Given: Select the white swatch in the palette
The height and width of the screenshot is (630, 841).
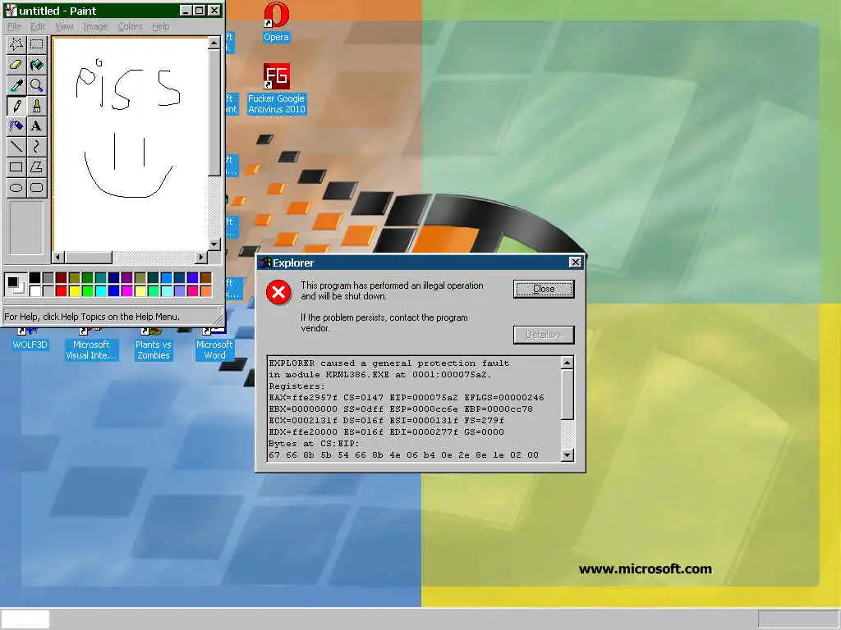Looking at the screenshot, I should 34,291.
